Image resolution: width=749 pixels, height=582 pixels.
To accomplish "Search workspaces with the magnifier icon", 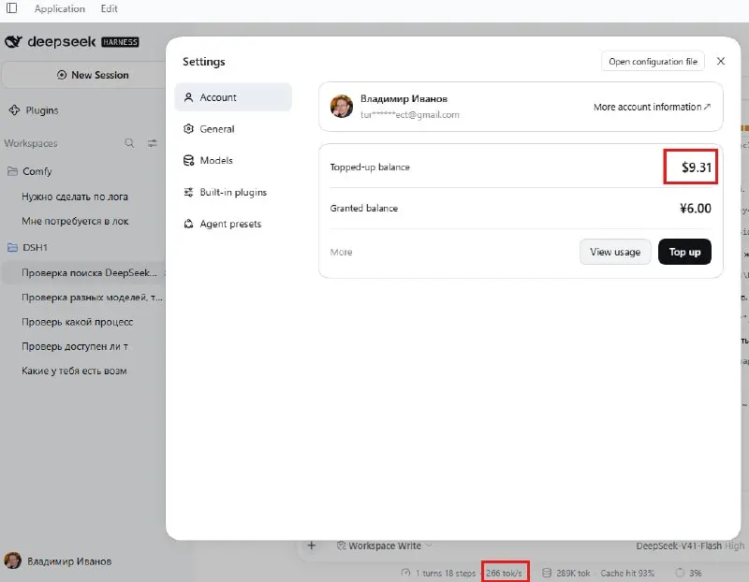I will (129, 143).
